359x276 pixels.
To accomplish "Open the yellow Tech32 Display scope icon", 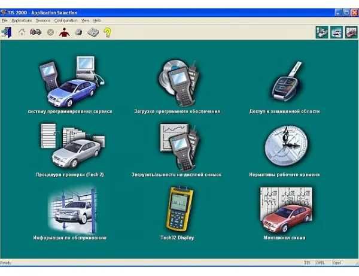I will click(x=180, y=209).
